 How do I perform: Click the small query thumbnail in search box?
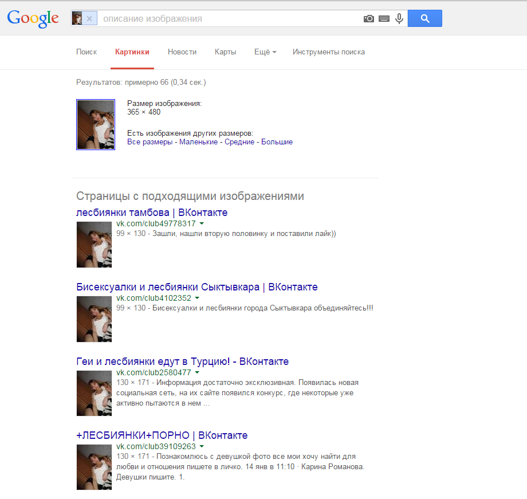click(x=77, y=18)
